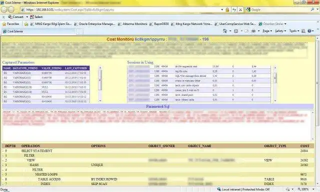Click Captured Parameters scrollbar down arrow
The width and height of the screenshot is (320, 192).
click(x=100, y=101)
